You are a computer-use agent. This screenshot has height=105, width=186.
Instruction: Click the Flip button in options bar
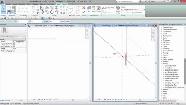click(x=62, y=21)
